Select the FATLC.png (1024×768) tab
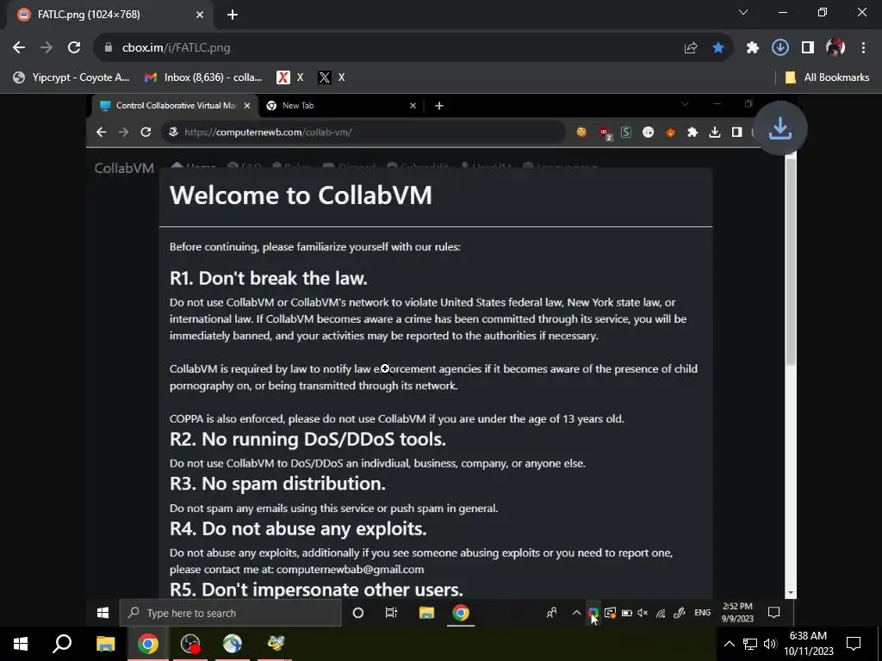The image size is (882, 661). point(107,15)
